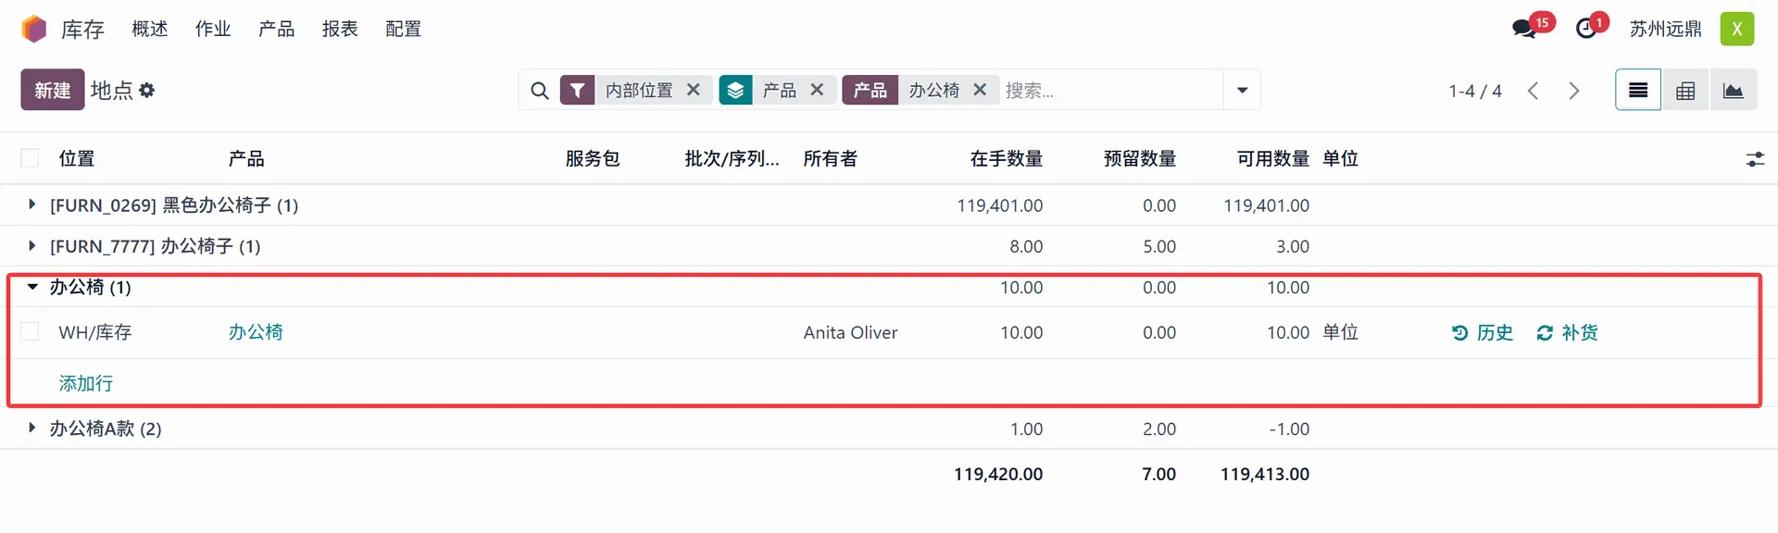The width and height of the screenshot is (1778, 533).
Task: Open the messages chat icon
Action: point(1524,29)
